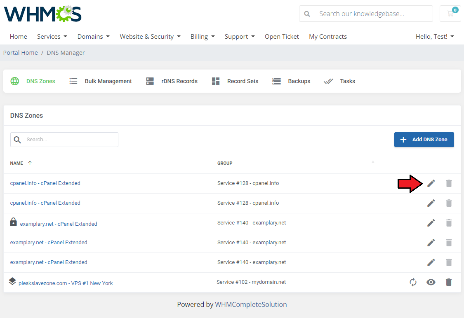Synchronize the pleskslavezone.com zone via refresh icon
Screen dimensions: 464x318
413,282
